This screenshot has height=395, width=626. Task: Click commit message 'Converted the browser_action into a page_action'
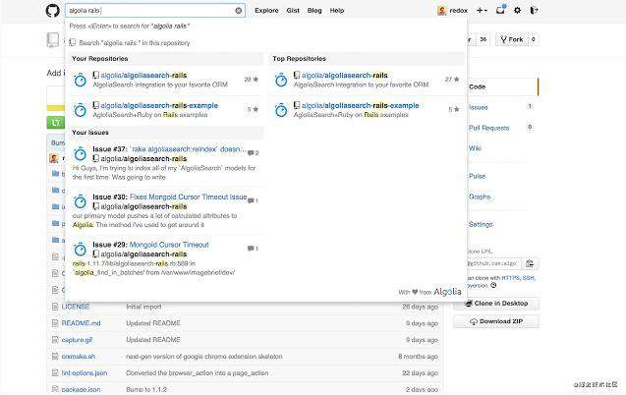point(197,373)
